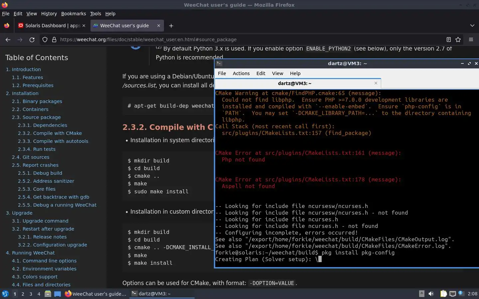Viewport: 479px width, 299px height.
Task: Close the Solaris Dashboard tab
Action: [84, 26]
